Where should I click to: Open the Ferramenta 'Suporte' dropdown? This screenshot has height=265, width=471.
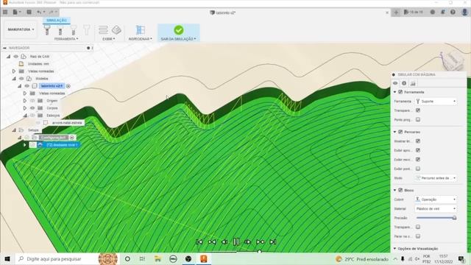pyautogui.click(x=436, y=102)
